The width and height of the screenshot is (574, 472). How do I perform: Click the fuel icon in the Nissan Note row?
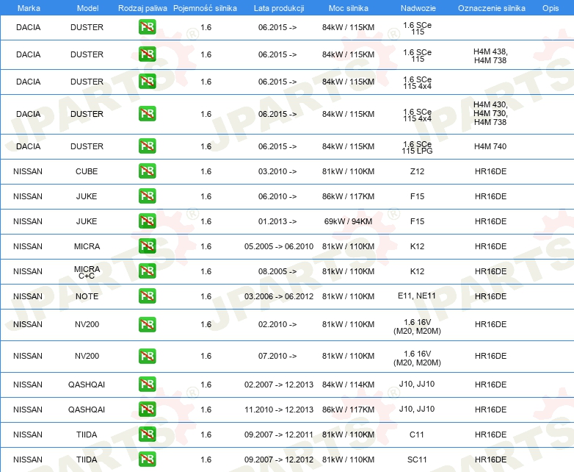(147, 296)
